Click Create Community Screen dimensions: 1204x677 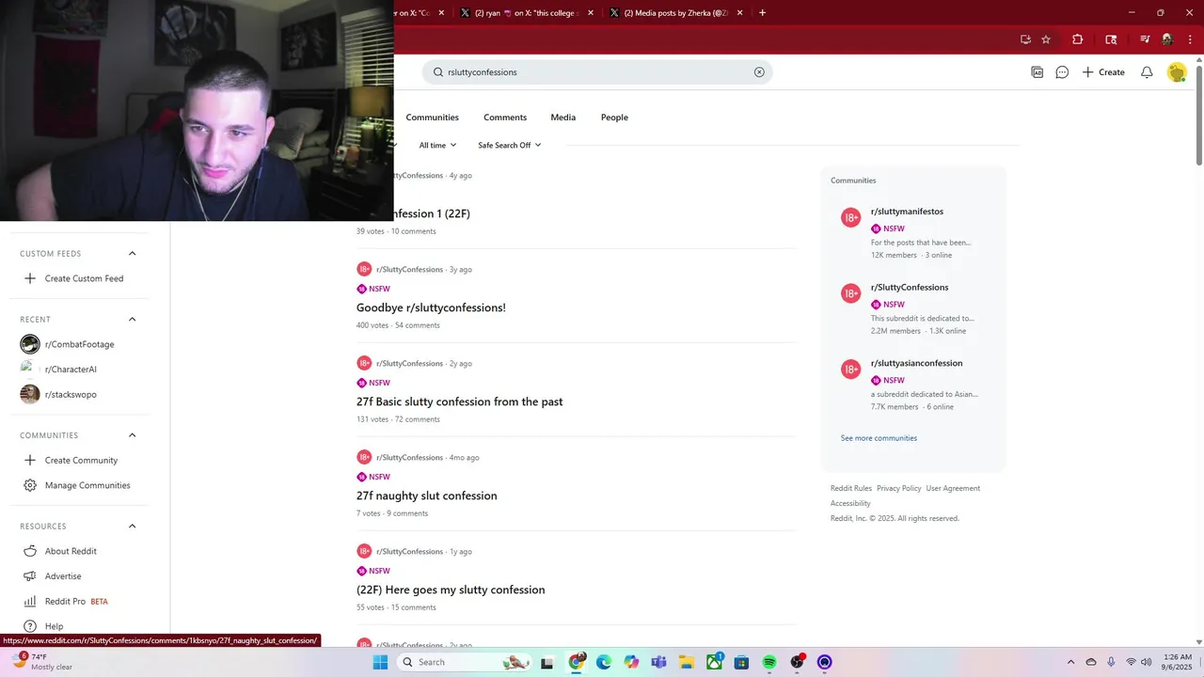pyautogui.click(x=71, y=460)
